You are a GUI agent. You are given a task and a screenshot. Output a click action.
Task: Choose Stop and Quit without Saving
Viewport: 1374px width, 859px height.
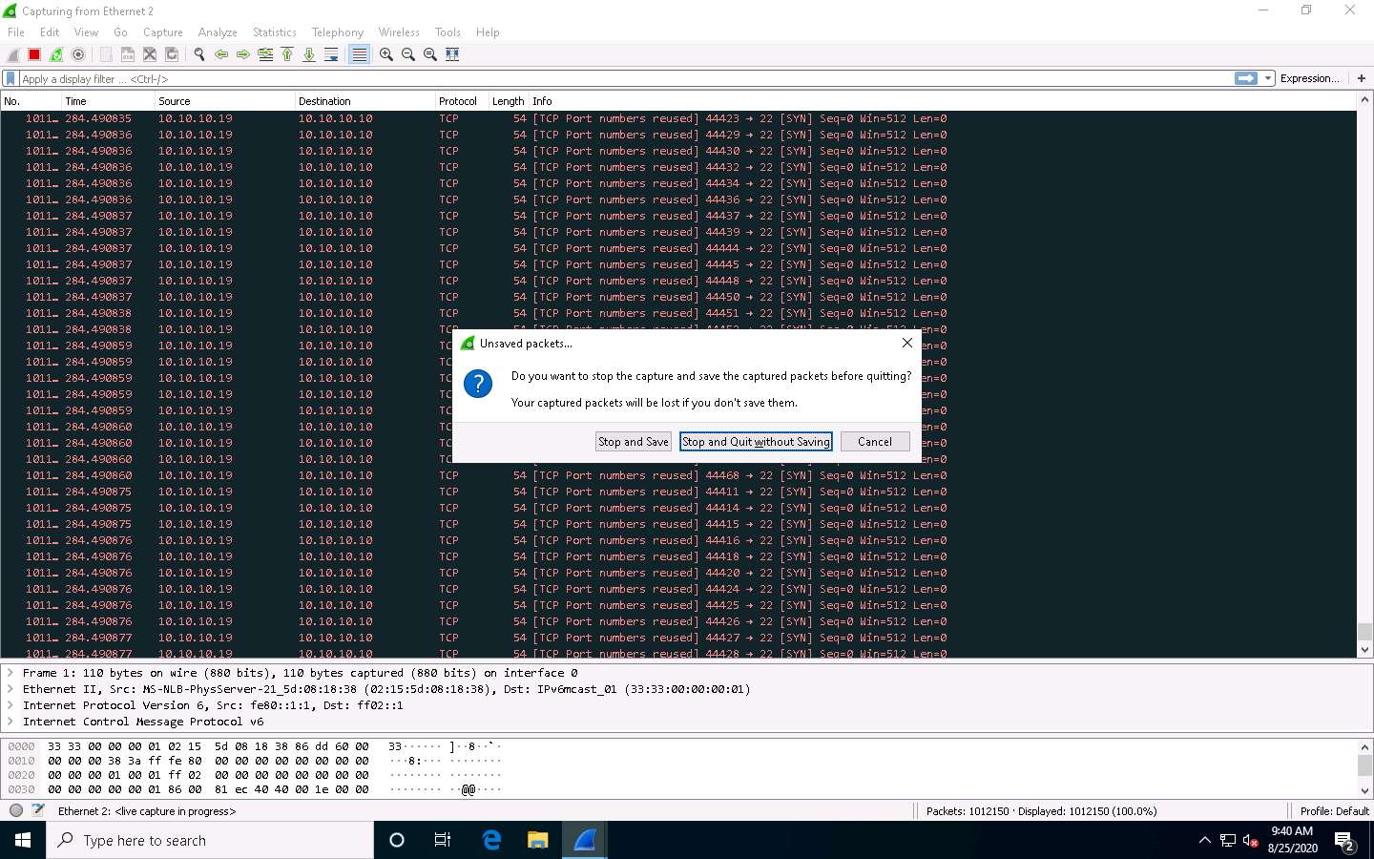pyautogui.click(x=756, y=442)
